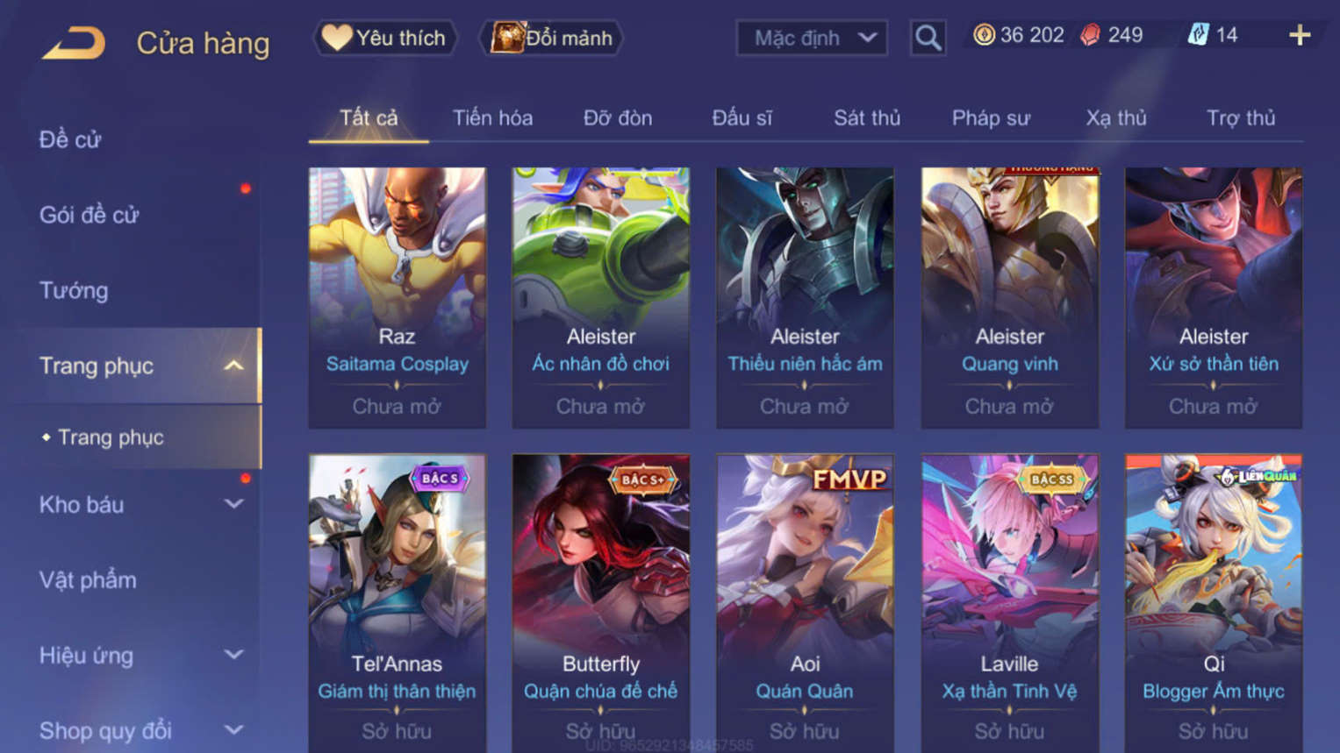
Task: Expand the Shop quy đổi section
Action: coord(233,729)
